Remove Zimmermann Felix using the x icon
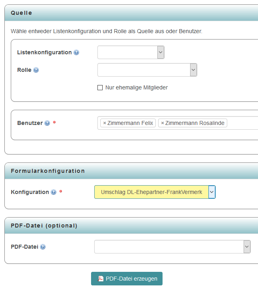258x287 pixels. [105, 123]
